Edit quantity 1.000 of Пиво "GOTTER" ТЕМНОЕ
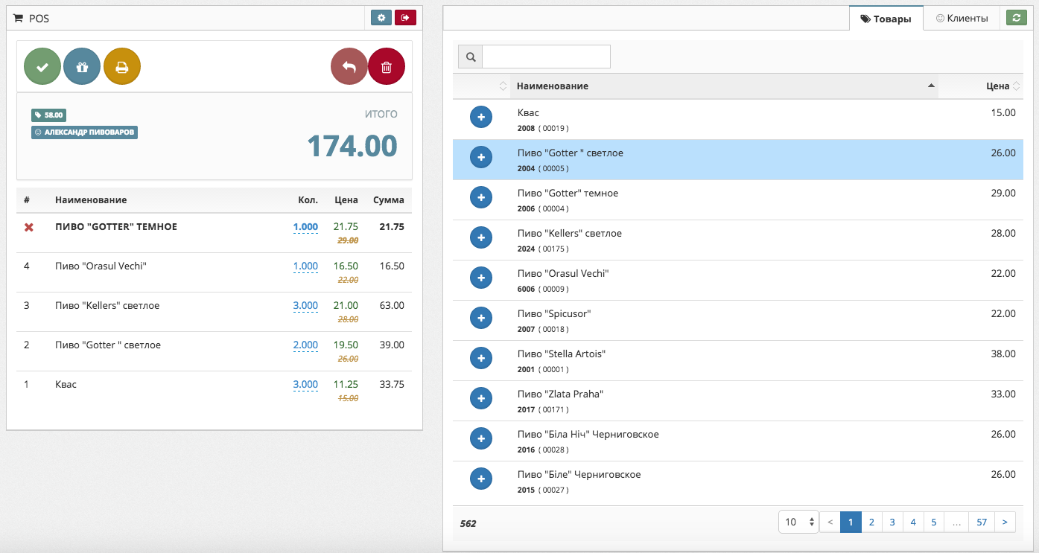 point(305,227)
